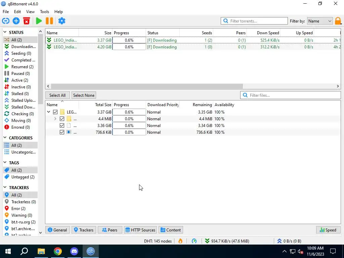Click the search magnifier in Filter torrents

(225, 21)
